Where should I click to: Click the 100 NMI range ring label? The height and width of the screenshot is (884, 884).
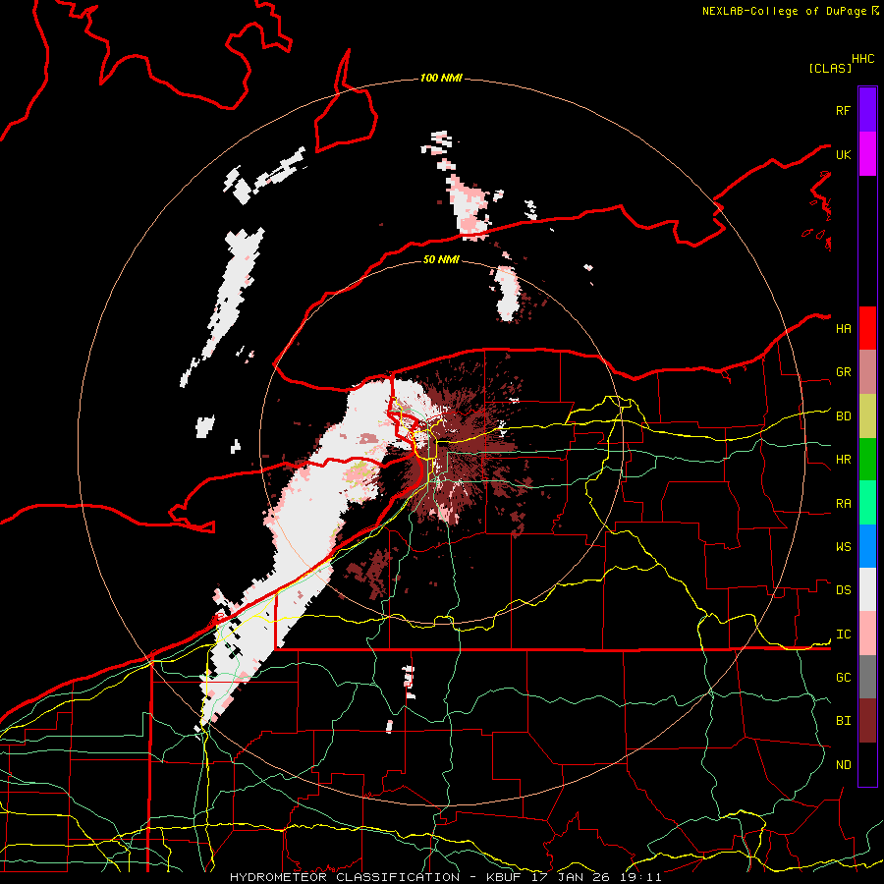coord(441,78)
